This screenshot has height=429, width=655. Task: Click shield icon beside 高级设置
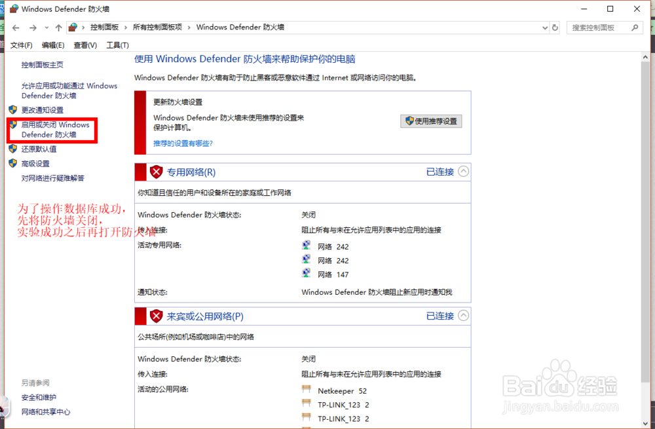13,163
